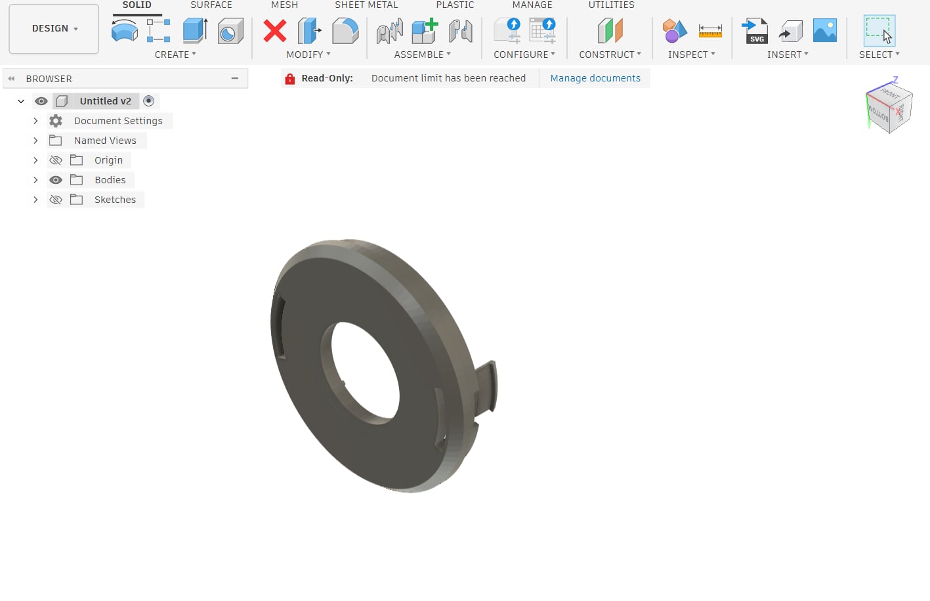
Task: Switch to the SHEET METAL tab
Action: (x=366, y=5)
